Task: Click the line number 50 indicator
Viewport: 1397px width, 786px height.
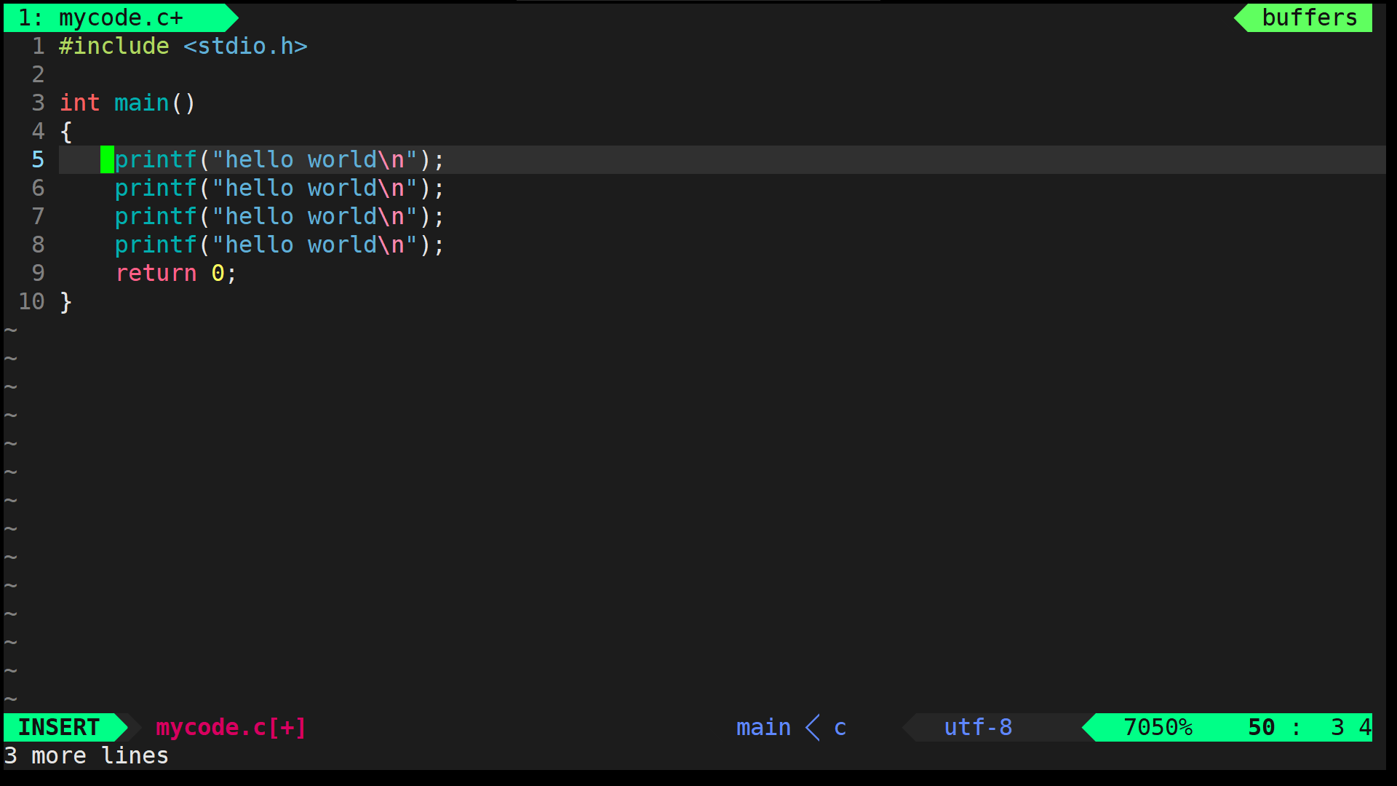Action: (1262, 727)
